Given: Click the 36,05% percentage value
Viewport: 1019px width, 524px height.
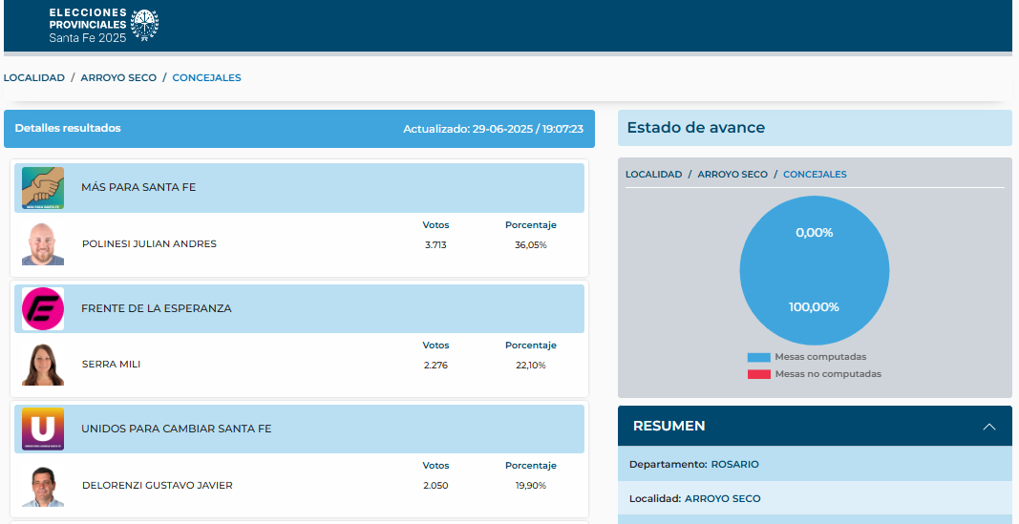Looking at the screenshot, I should 531,244.
